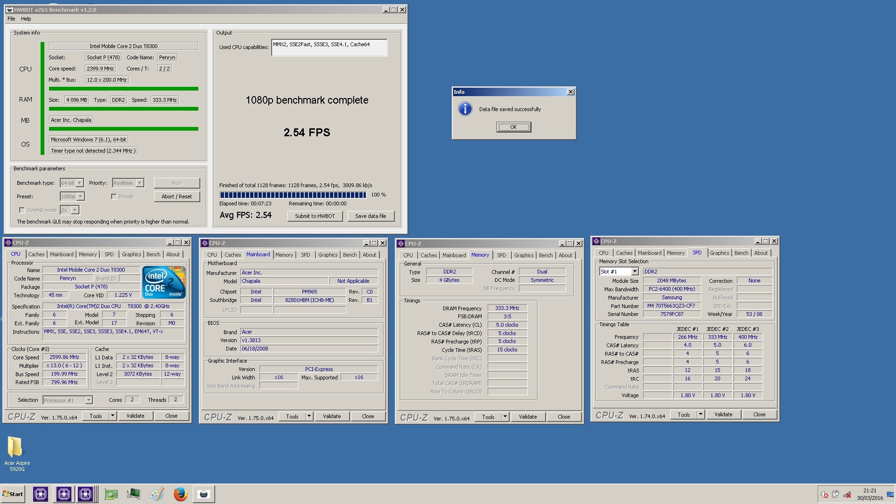Image resolution: width=896 pixels, height=504 pixels.
Task: Toggle the Overkill mode checkbox
Action: coord(21,210)
